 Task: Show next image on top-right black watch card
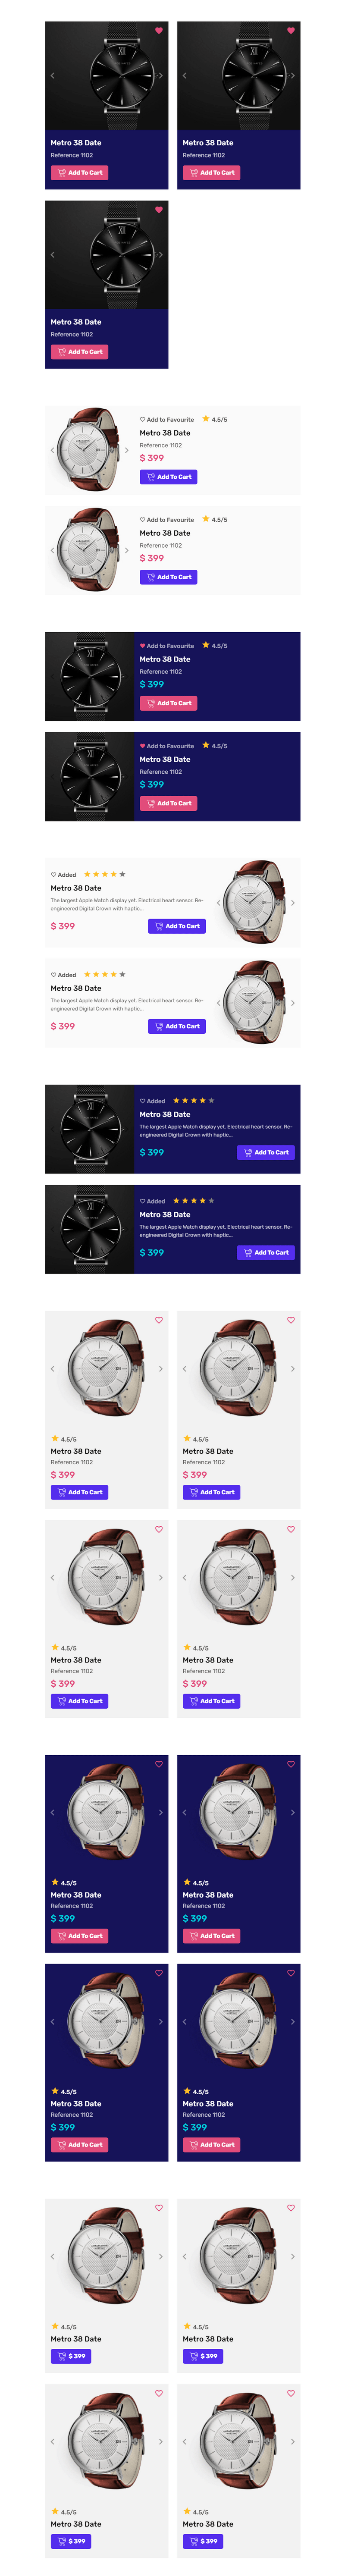292,75
